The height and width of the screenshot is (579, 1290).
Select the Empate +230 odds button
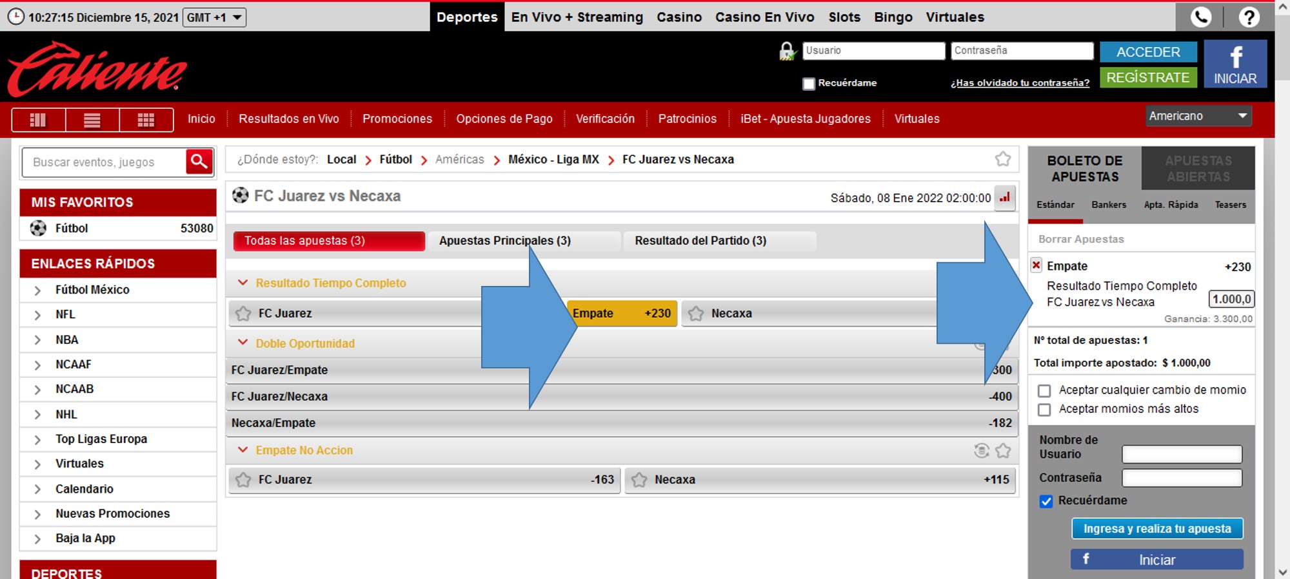point(622,314)
